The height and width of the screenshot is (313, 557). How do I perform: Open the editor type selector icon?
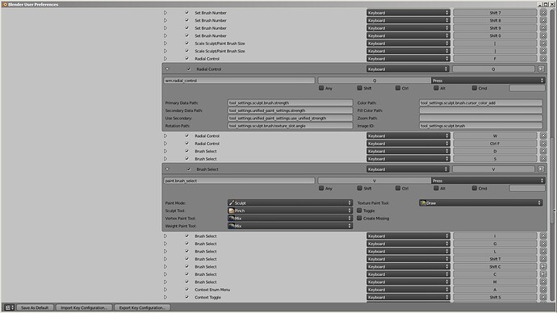[x=9, y=307]
